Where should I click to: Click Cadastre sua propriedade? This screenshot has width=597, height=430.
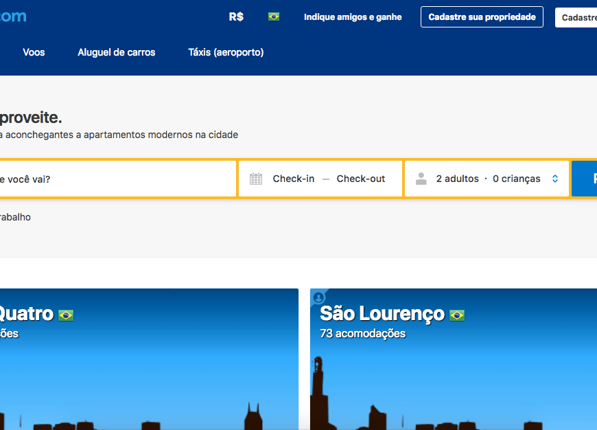coord(482,16)
